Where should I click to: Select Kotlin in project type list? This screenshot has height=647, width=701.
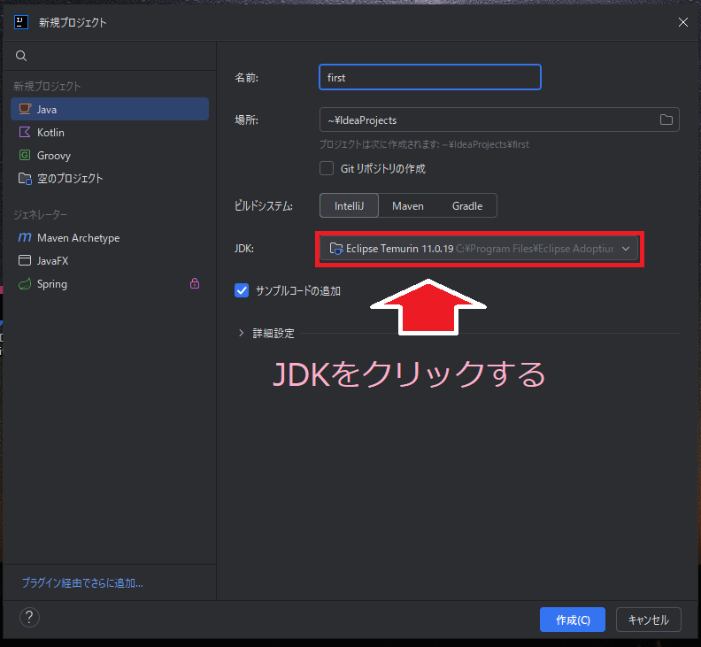(110, 133)
